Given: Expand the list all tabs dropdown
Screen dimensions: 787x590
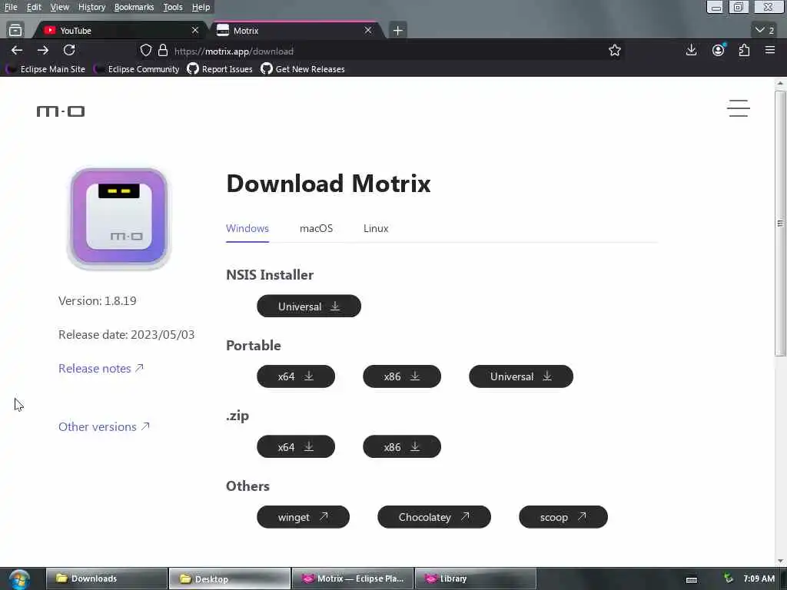Looking at the screenshot, I should [x=765, y=30].
